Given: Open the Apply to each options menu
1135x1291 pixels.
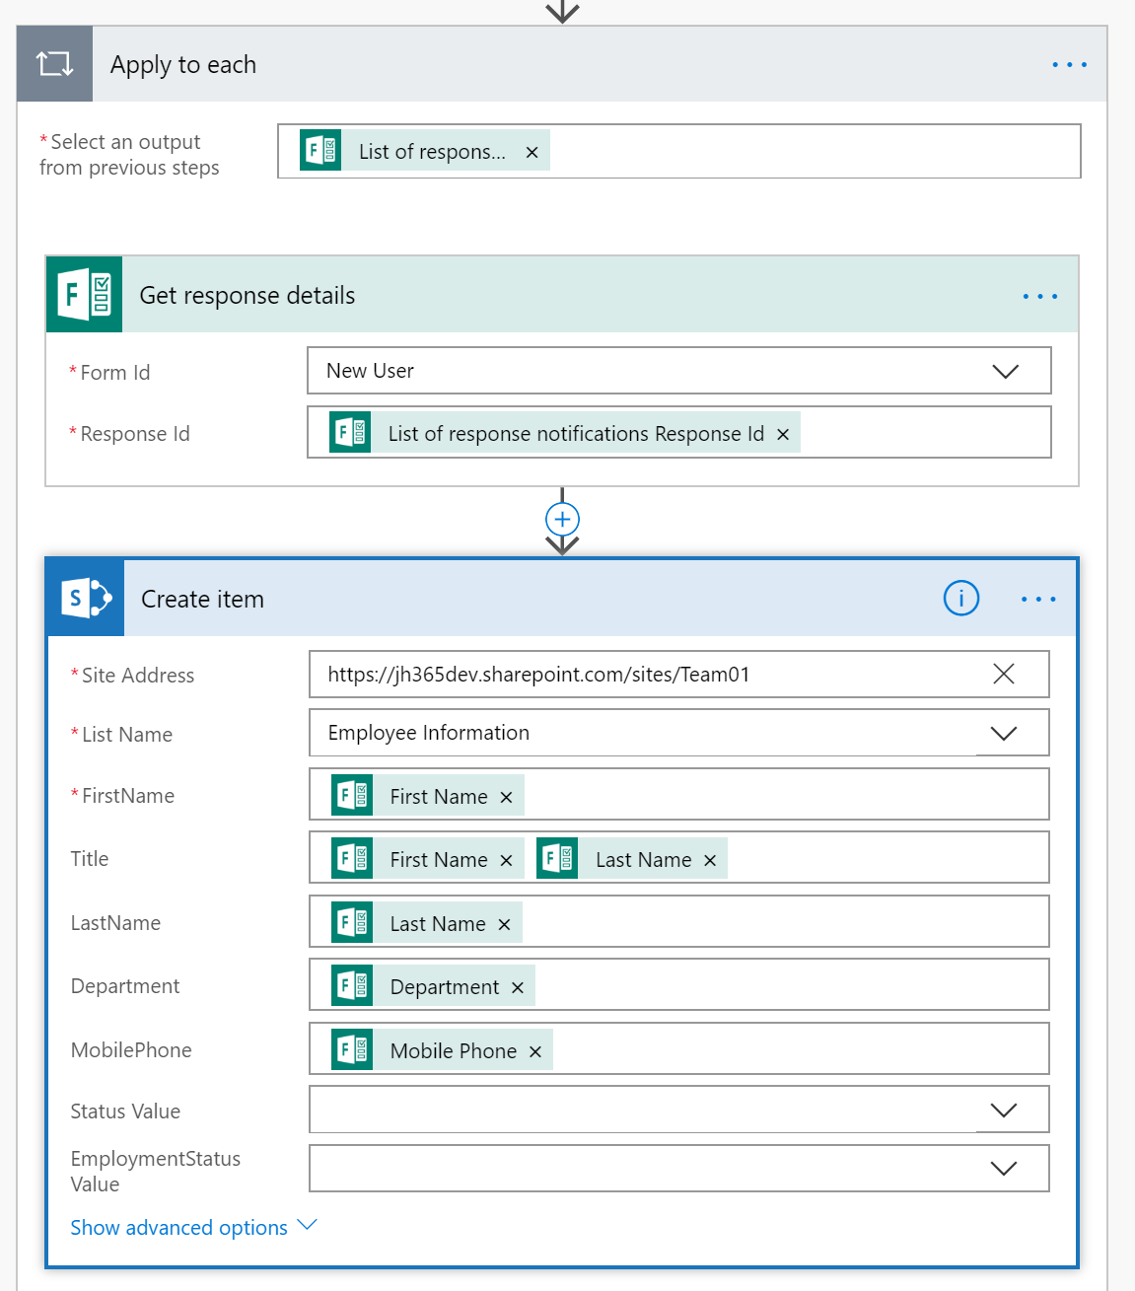Looking at the screenshot, I should [1069, 65].
